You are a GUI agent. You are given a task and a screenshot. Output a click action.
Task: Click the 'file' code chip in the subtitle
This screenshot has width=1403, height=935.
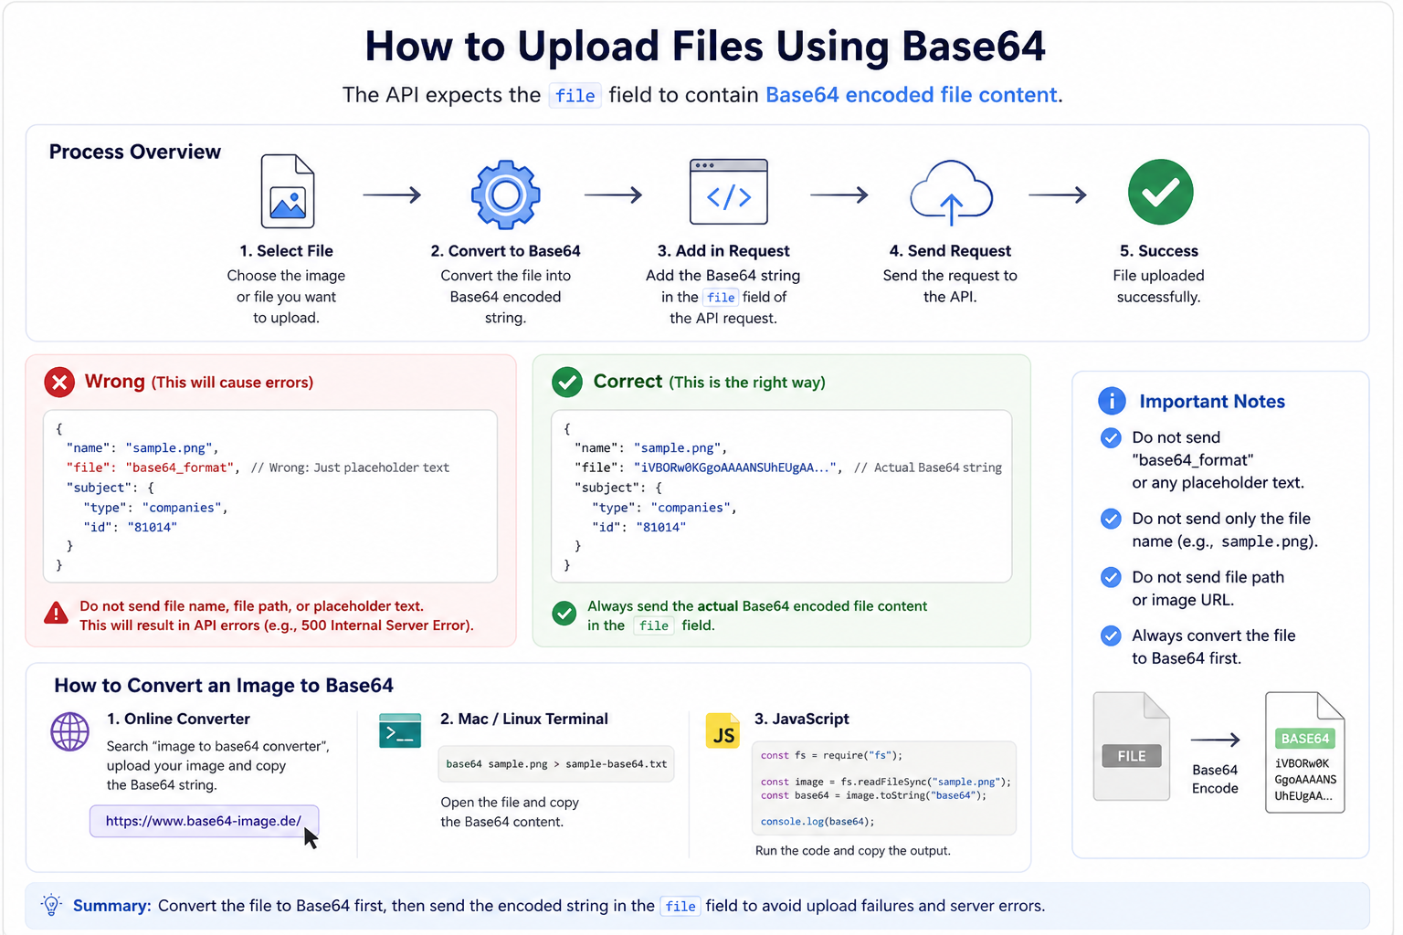click(x=575, y=96)
